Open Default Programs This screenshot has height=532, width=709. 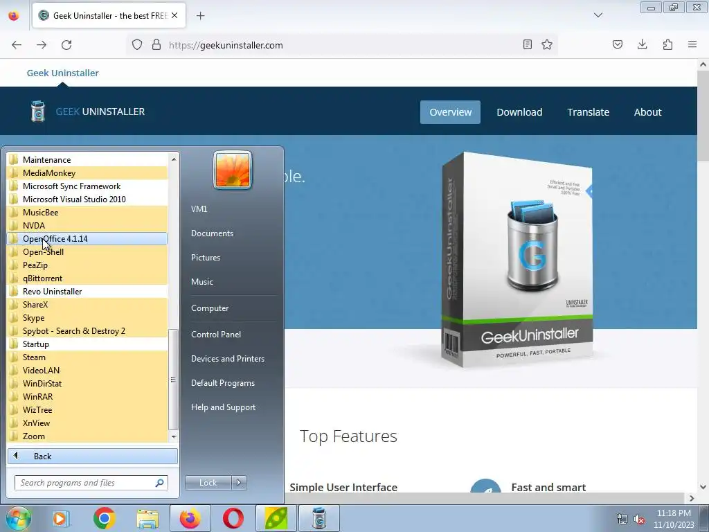tap(222, 383)
